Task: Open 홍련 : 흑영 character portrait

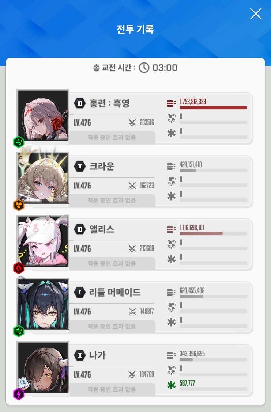Action: (x=43, y=116)
